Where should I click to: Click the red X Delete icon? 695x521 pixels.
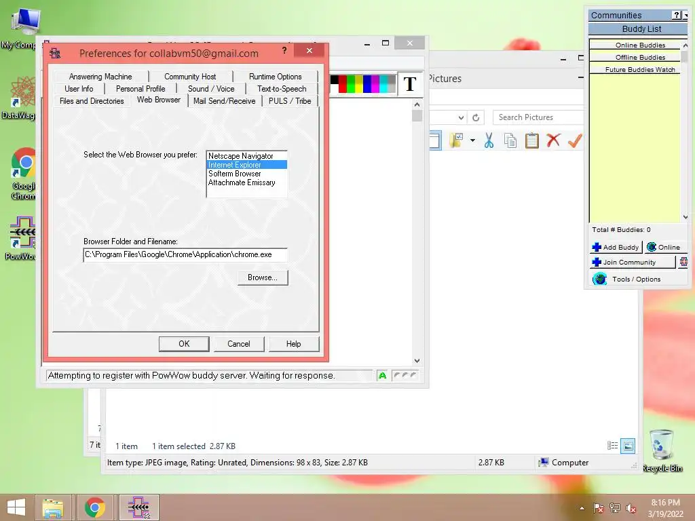(553, 140)
